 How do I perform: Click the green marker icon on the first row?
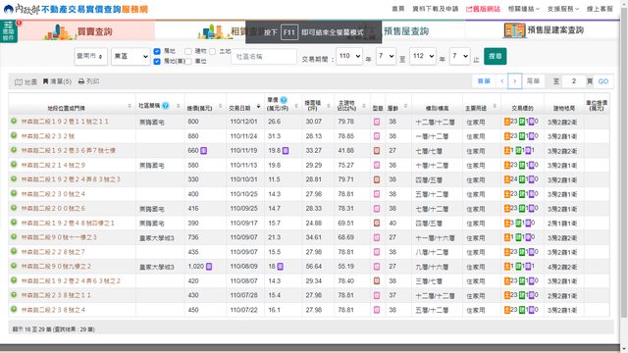(x=14, y=121)
